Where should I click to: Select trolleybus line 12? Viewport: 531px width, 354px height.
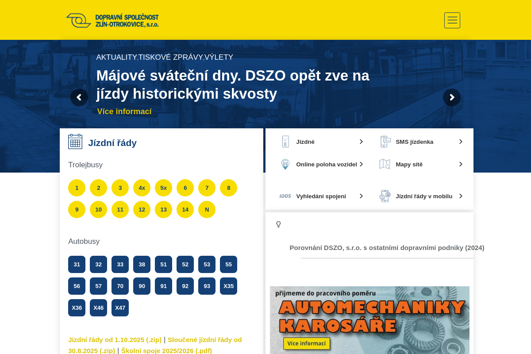(x=142, y=209)
